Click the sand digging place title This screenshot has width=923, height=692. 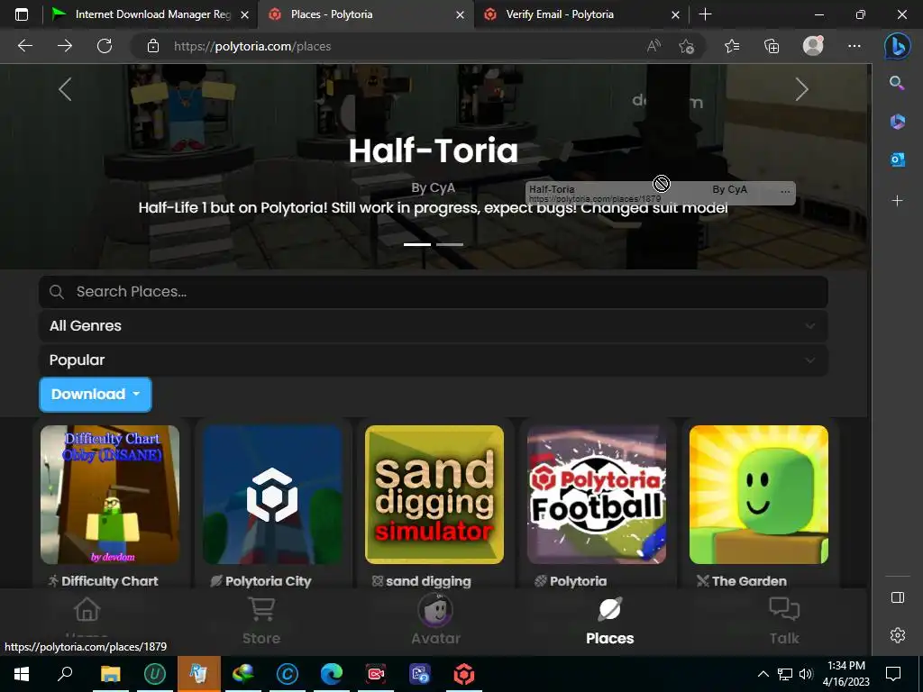(x=428, y=581)
